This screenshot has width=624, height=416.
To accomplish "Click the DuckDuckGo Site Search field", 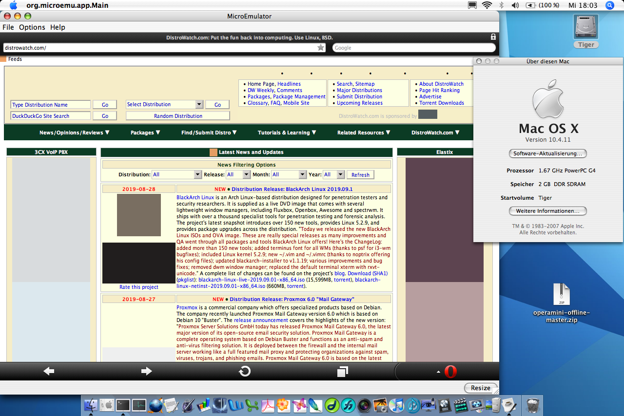I will click(x=51, y=116).
